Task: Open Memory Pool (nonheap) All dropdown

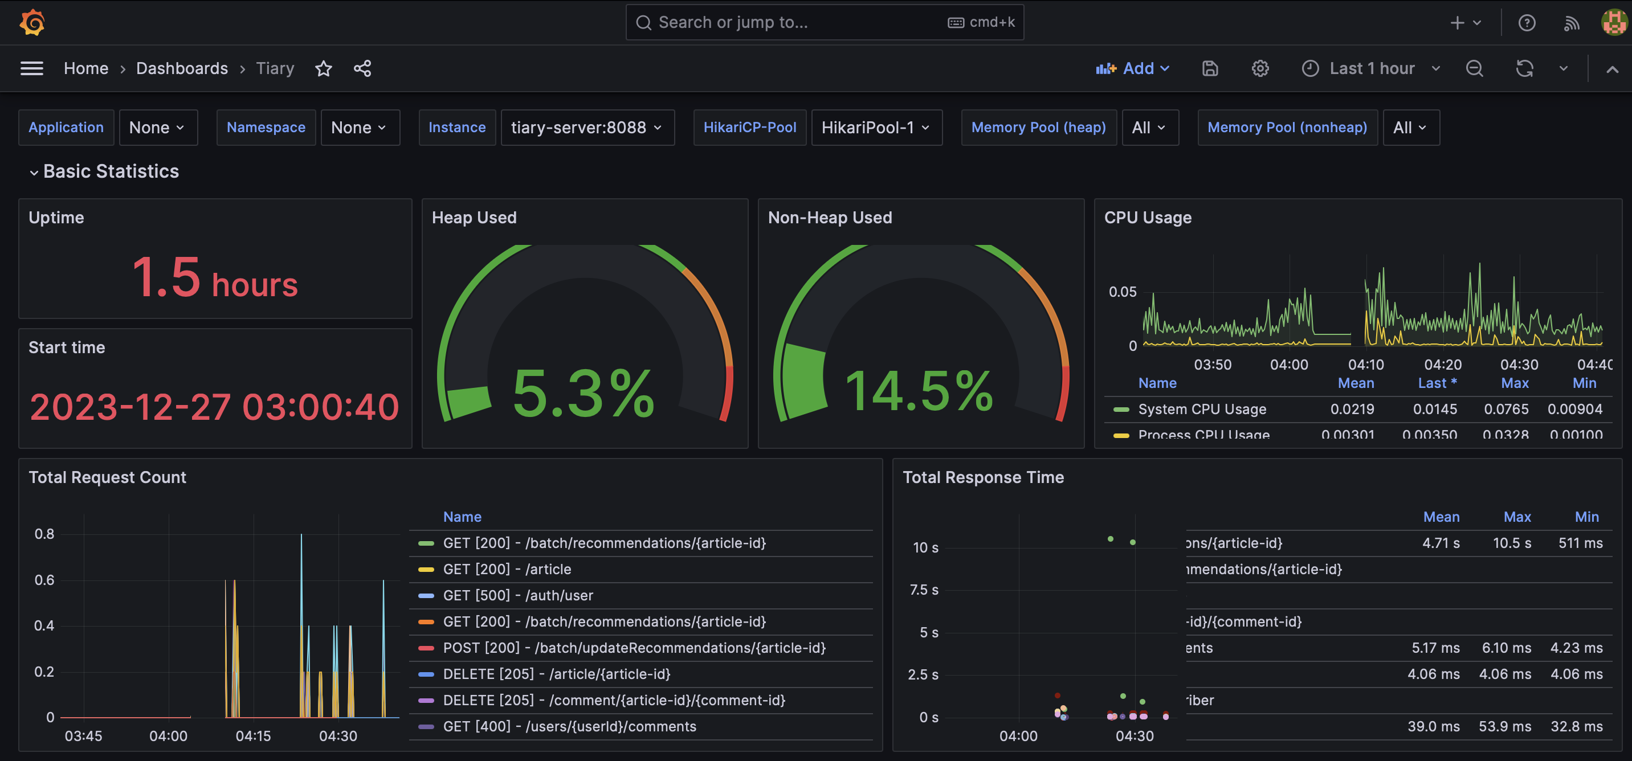Action: point(1411,127)
